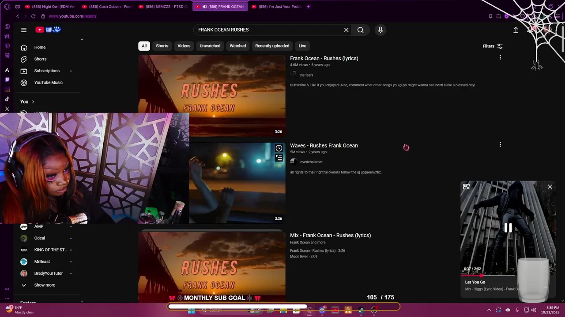Expand the miniplayer to full view
This screenshot has width=565, height=317.
pos(467,187)
